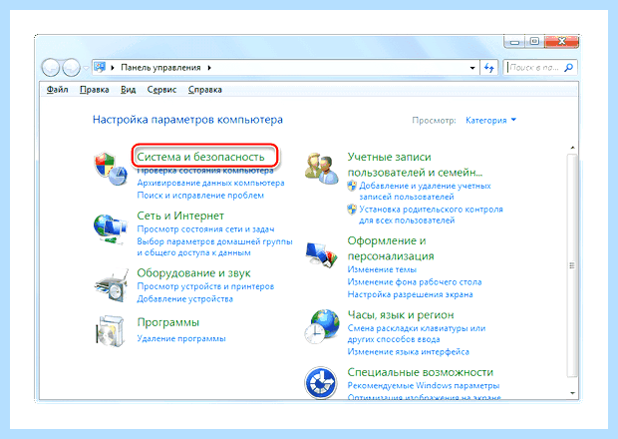The image size is (618, 439).
Task: Open Programs disc box icon
Action: (x=111, y=331)
